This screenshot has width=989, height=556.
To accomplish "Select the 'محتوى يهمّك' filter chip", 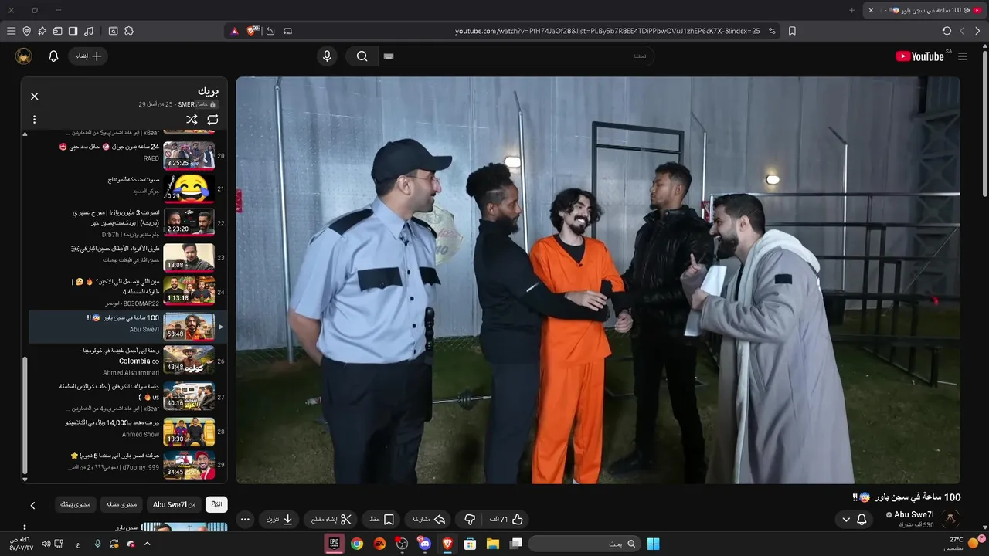I will tap(76, 504).
